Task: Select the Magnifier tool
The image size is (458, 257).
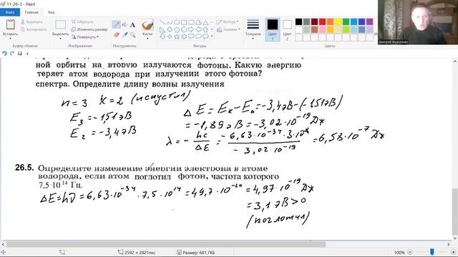Action: [133, 35]
